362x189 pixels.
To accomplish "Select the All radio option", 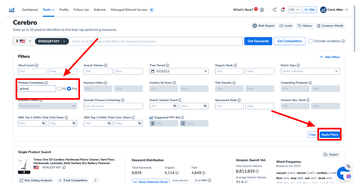I will click(x=60, y=89).
